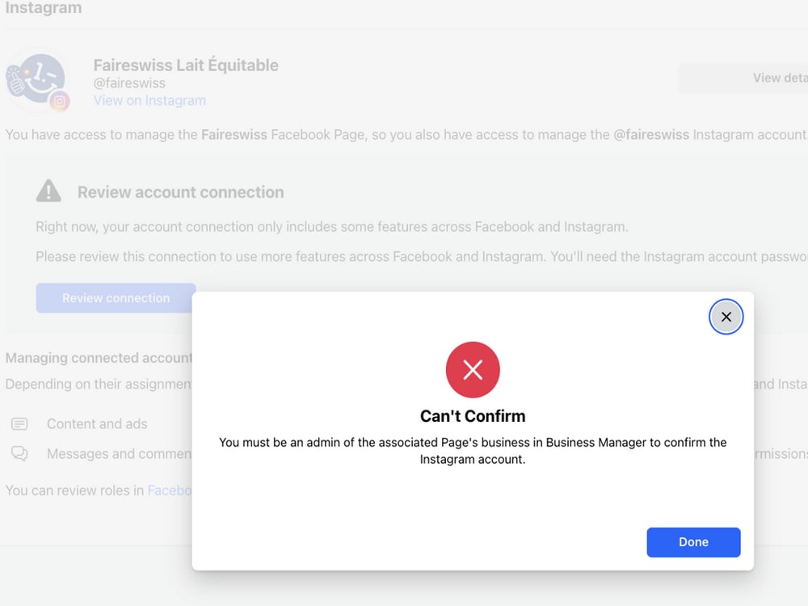Click the Review connection button
The height and width of the screenshot is (606, 808).
click(x=116, y=298)
